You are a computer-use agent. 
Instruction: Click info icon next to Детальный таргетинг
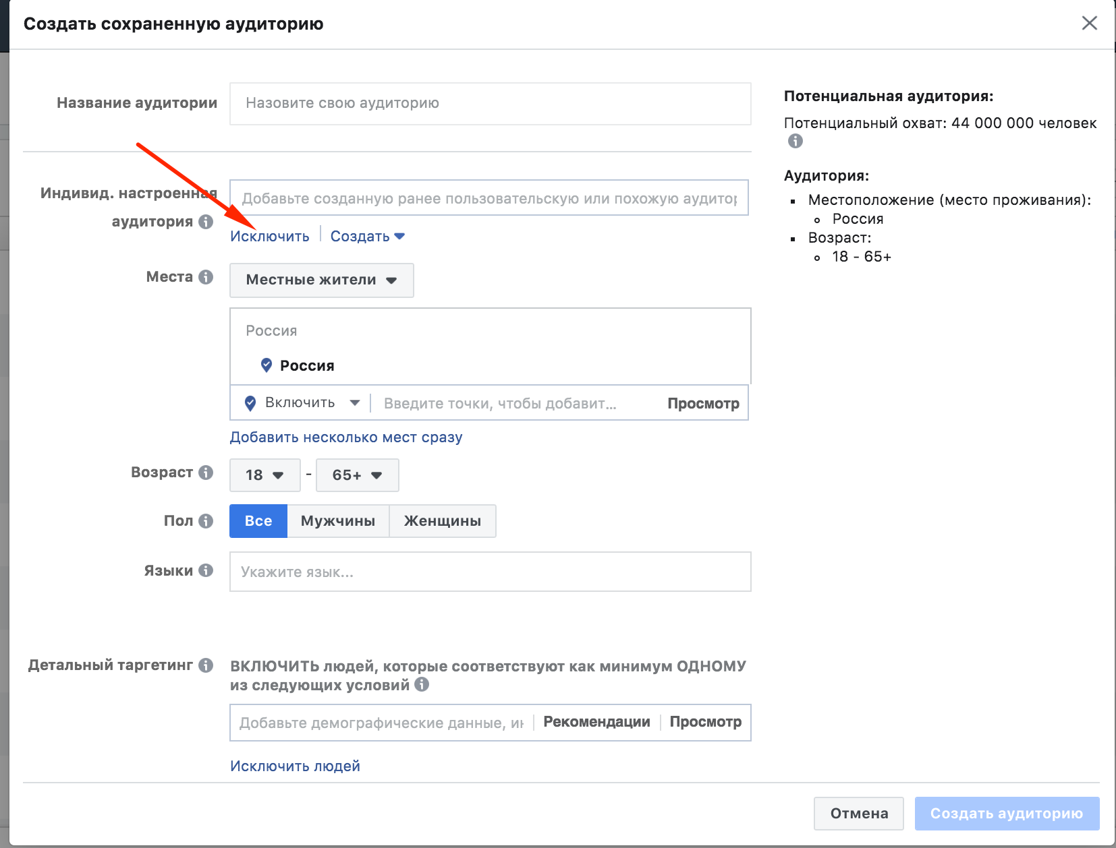tap(206, 665)
